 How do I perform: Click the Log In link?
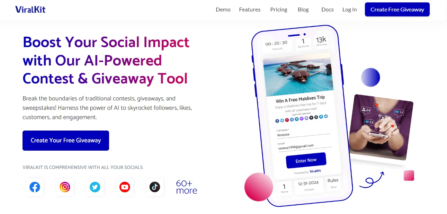[350, 10]
